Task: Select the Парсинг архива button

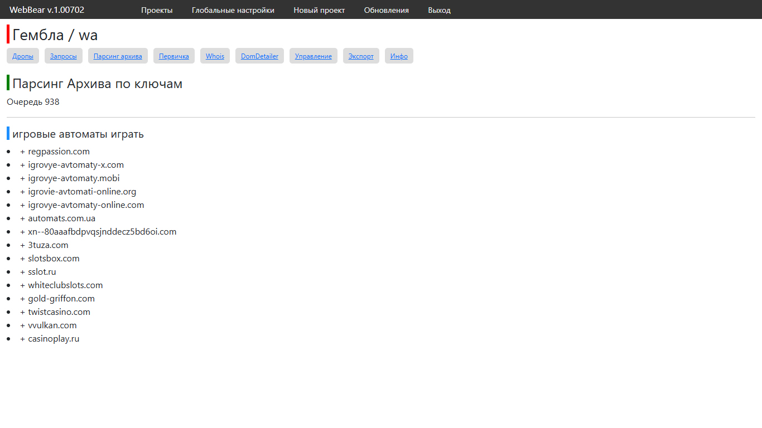Action: pyautogui.click(x=118, y=56)
